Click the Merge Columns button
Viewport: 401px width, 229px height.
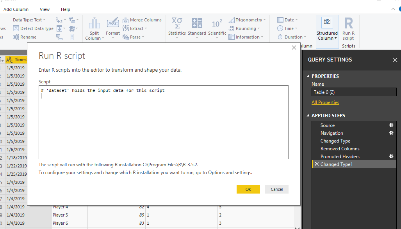(x=142, y=20)
